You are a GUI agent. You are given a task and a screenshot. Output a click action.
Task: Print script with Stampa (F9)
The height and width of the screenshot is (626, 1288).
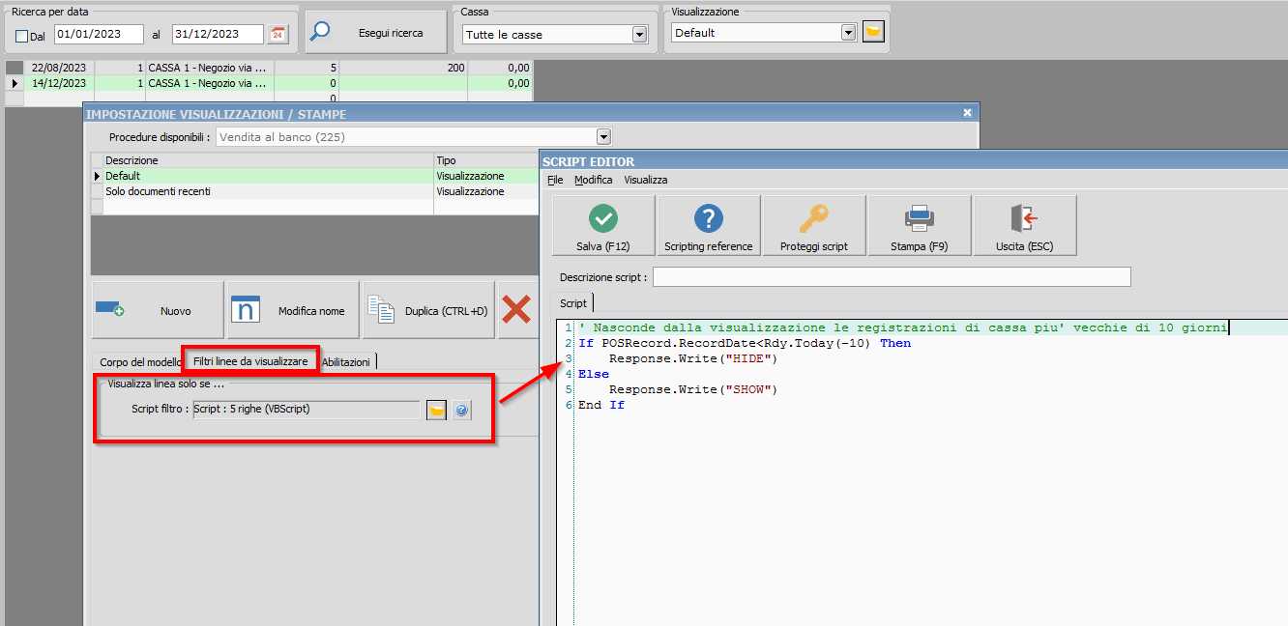click(920, 226)
